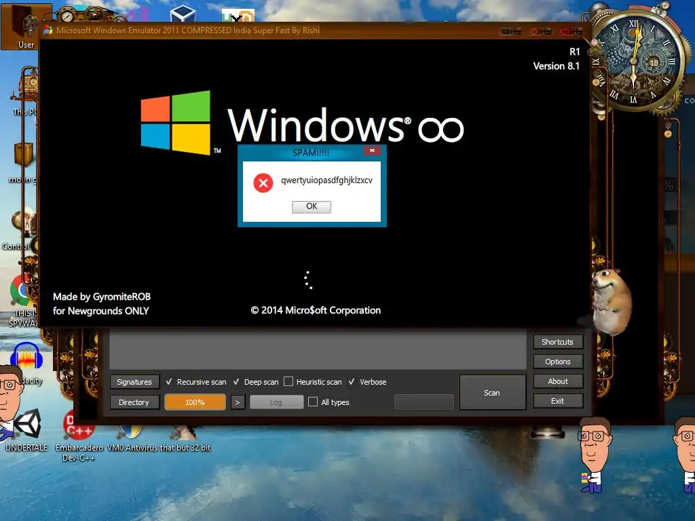Open the Embarcadero Dev-C++ desktop icon
Screen dimensions: 695x521
point(79,436)
